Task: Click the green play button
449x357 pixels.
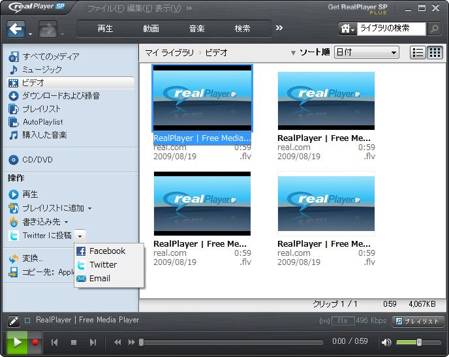Action: (17, 343)
